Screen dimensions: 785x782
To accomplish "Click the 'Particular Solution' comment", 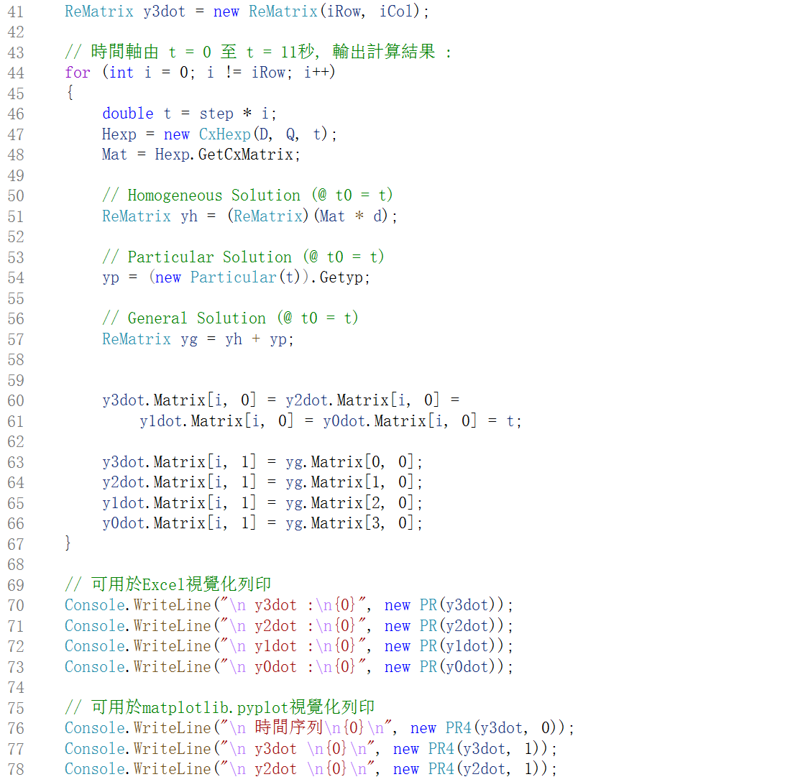I will (243, 257).
